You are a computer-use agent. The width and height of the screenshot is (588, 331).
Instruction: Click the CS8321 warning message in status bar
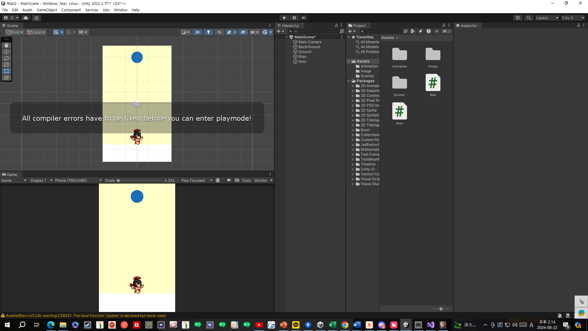[x=86, y=316]
